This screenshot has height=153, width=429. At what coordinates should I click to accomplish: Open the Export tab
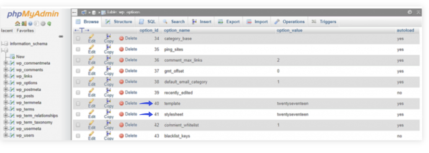229,22
